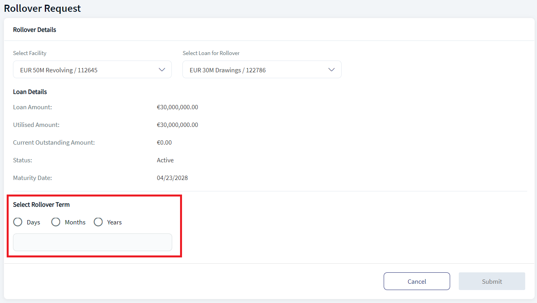Click the Loan Amount value €30,000,000.00

click(x=177, y=107)
